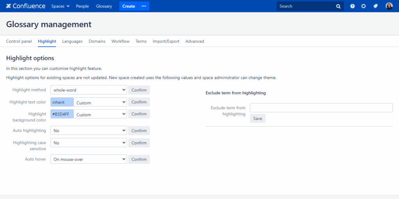399x199 pixels.
Task: Open the Import/Export tab
Action: [166, 41]
